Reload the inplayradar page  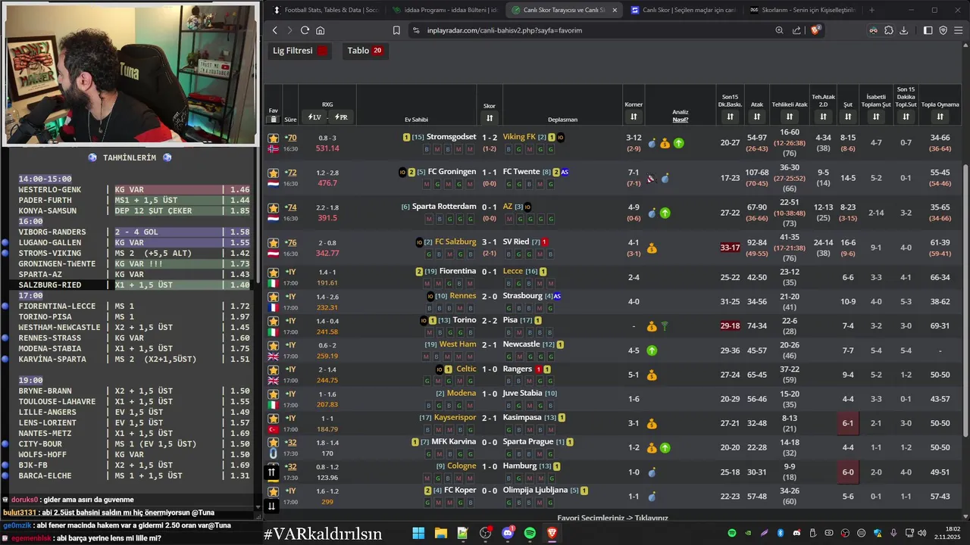(305, 30)
